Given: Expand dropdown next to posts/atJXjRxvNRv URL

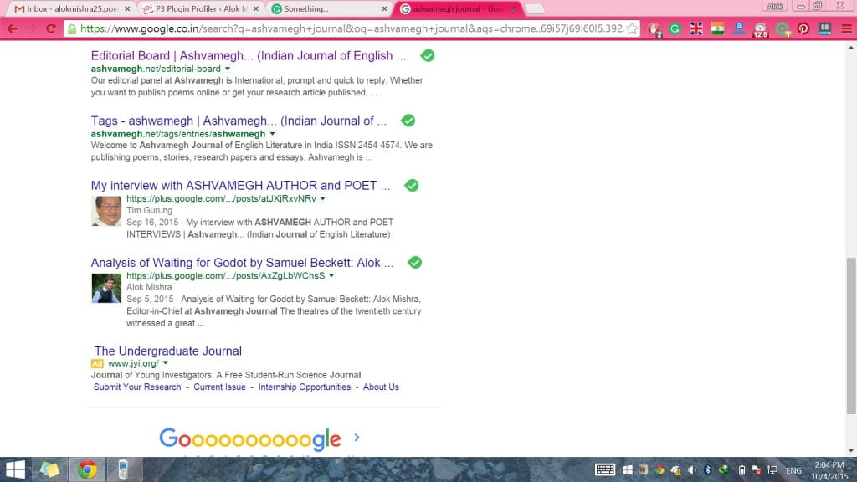Looking at the screenshot, I should pos(322,199).
